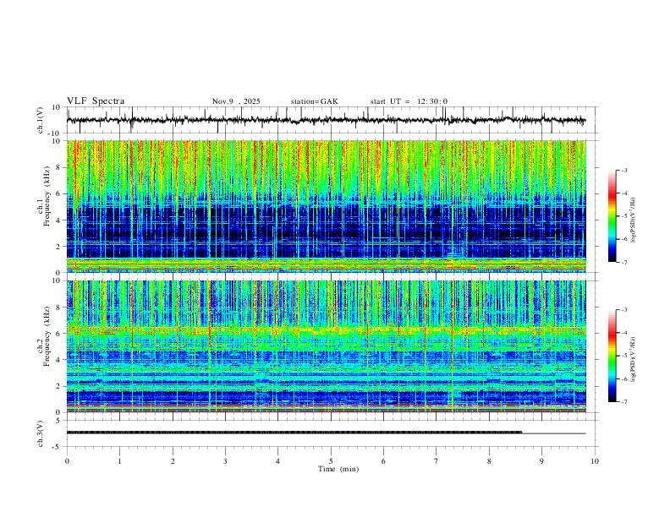Screen dimensions: 670x517
Task: Click time axis tick label '9'
Action: (x=541, y=461)
